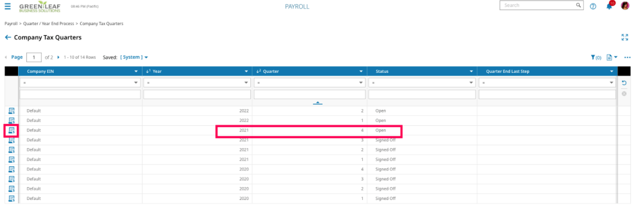Viewport: 633px width, 210px height.
Task: Open Quarter column header menu
Action: pos(362,71)
